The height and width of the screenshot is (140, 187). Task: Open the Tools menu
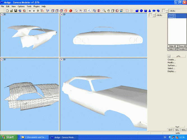[x=29, y=6]
